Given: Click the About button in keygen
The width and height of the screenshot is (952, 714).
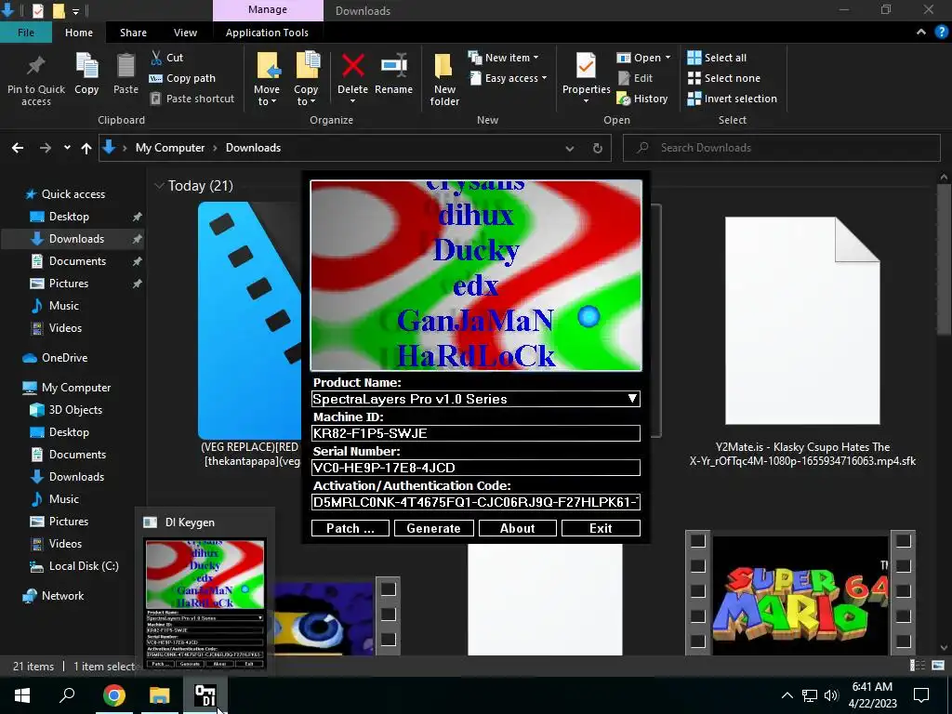Looking at the screenshot, I should pyautogui.click(x=517, y=528).
